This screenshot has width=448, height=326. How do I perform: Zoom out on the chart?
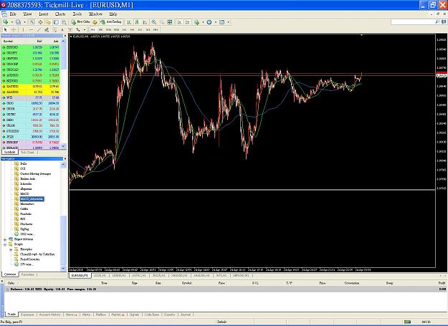tap(162, 22)
